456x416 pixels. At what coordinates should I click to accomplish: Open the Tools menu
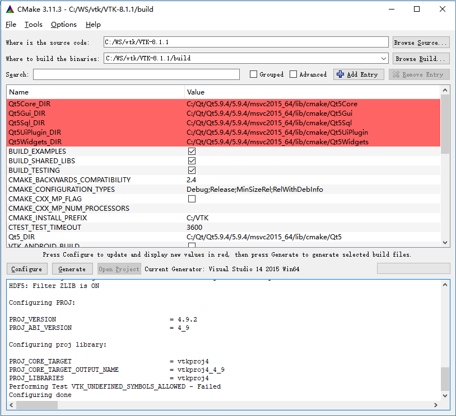pos(34,25)
